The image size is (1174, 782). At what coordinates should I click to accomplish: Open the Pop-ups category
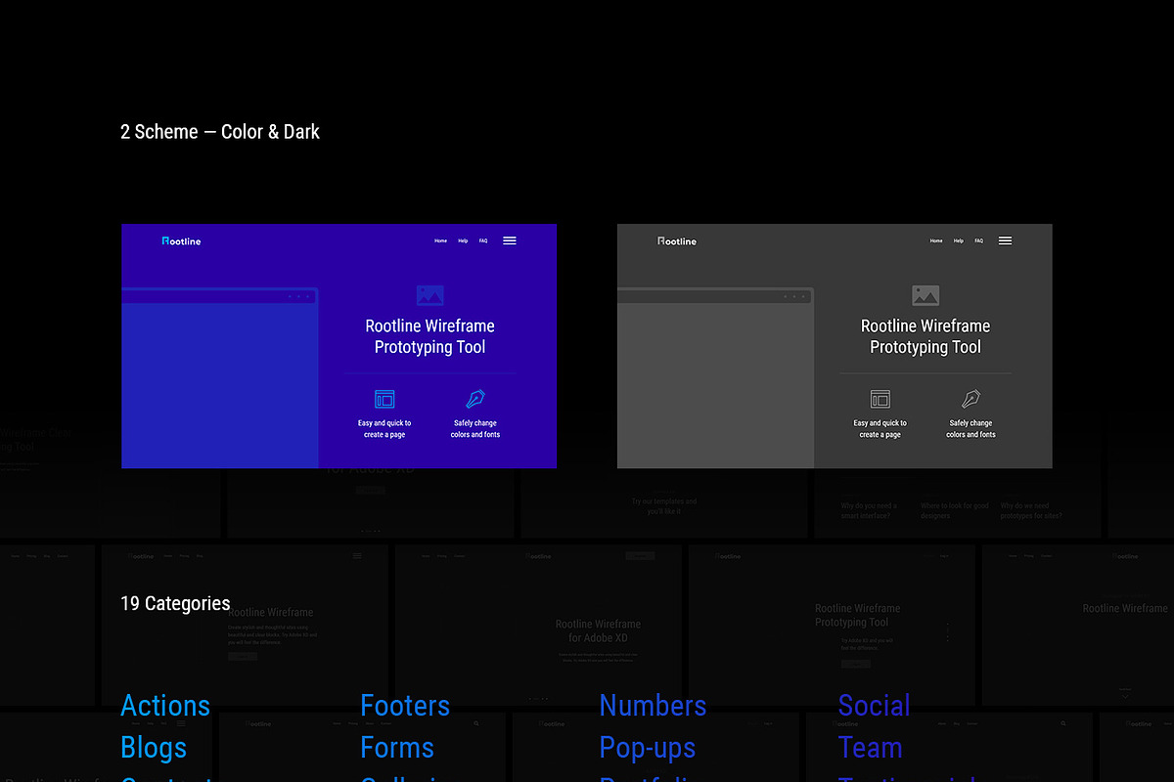[648, 749]
